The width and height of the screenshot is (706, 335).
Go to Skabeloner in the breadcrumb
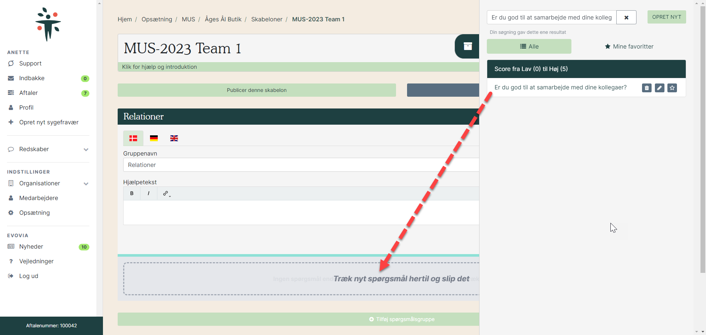(267, 19)
